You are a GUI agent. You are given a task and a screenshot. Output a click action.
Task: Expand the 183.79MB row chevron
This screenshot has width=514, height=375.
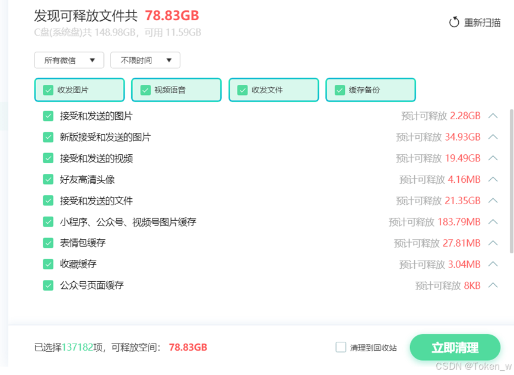[x=493, y=221]
